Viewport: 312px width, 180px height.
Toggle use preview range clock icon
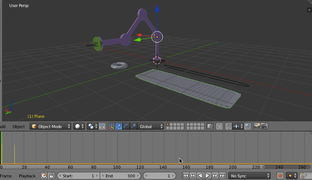coord(44,176)
